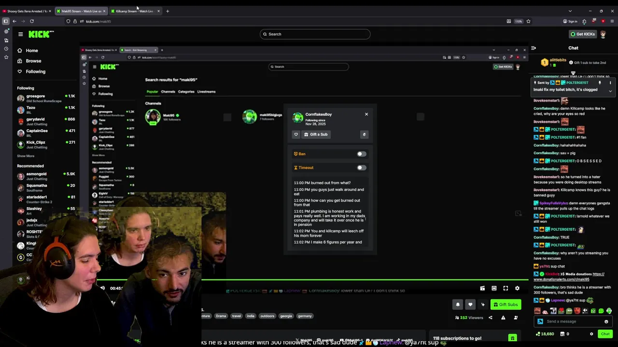
Task: Go back to previous page
Action: pos(14,21)
